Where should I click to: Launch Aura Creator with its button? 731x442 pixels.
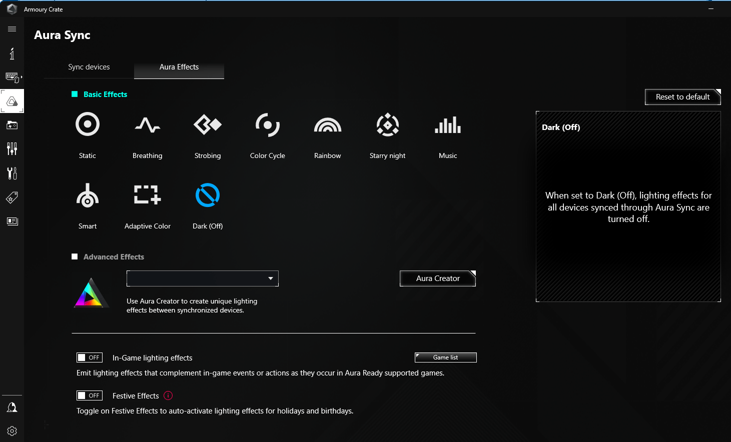click(x=438, y=278)
